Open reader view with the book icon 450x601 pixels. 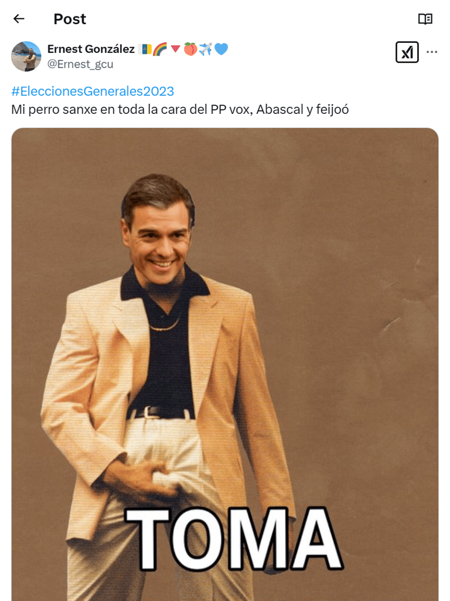pos(425,19)
